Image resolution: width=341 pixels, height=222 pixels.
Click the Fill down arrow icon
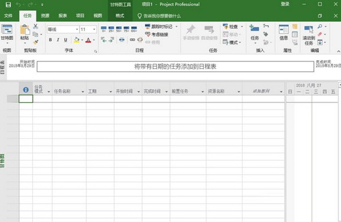319,42
